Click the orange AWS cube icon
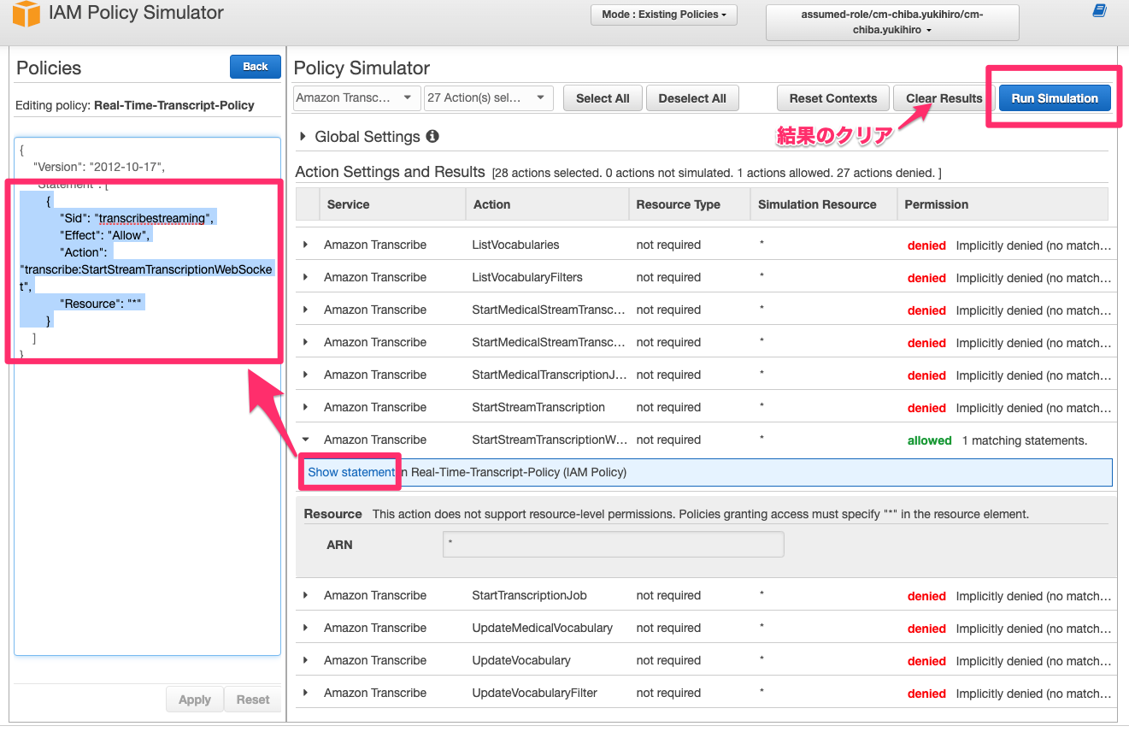 [25, 15]
